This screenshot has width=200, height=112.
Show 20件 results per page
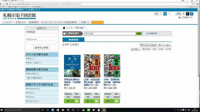pos(154,49)
